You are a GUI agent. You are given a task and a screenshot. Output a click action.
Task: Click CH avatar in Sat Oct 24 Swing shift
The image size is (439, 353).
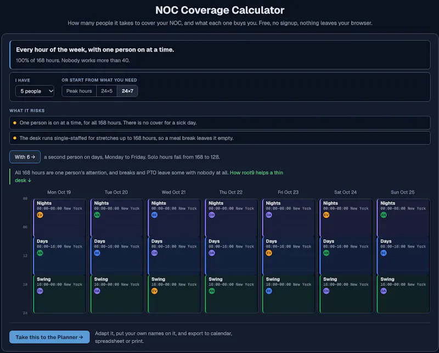tap(326, 291)
